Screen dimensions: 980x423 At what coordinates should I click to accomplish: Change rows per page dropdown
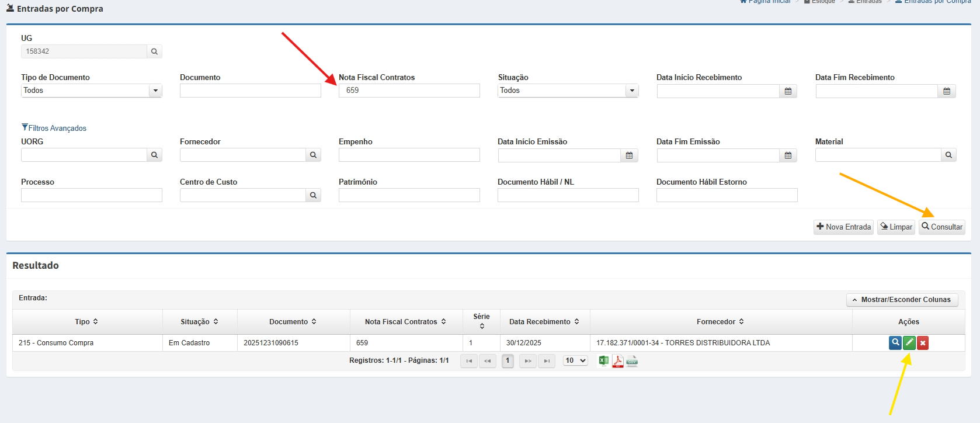575,360
